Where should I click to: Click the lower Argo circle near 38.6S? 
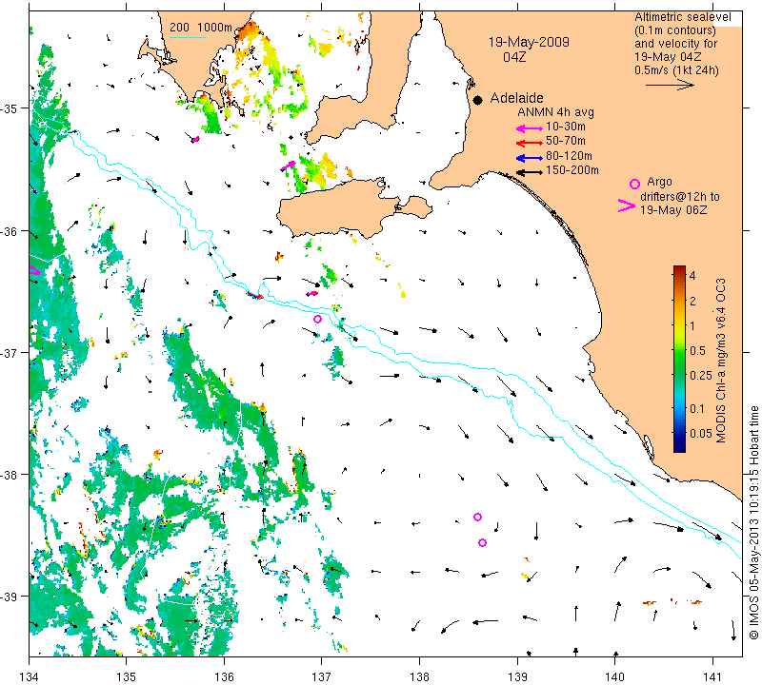483,542
